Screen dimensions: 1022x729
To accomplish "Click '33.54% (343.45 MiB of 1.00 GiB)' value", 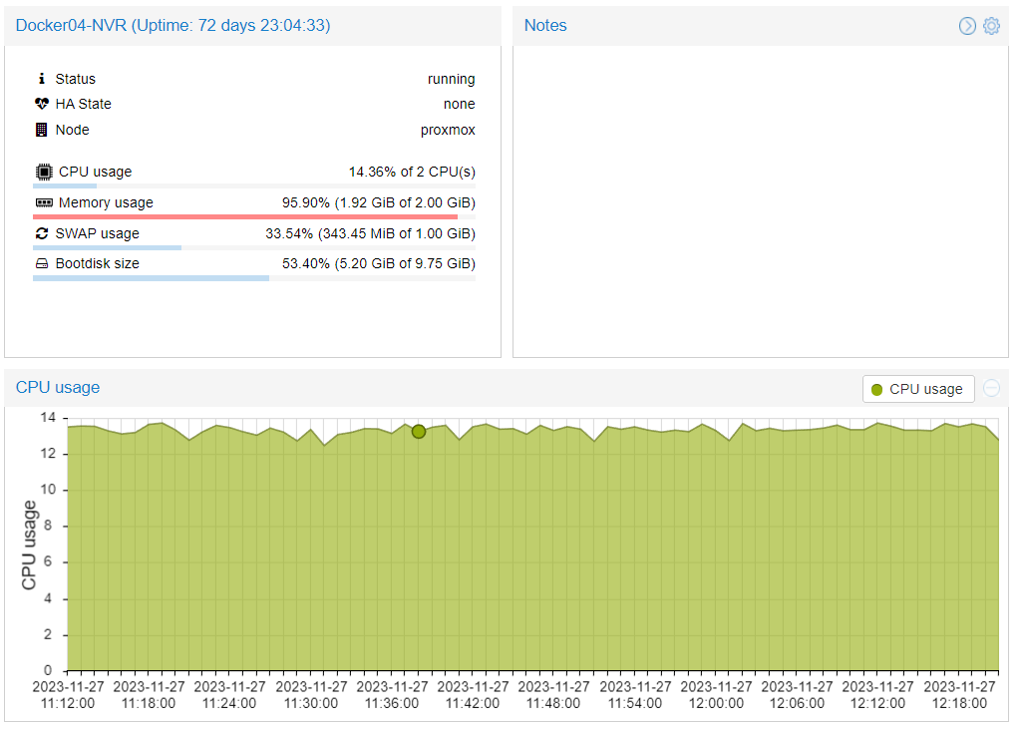I will click(x=370, y=233).
